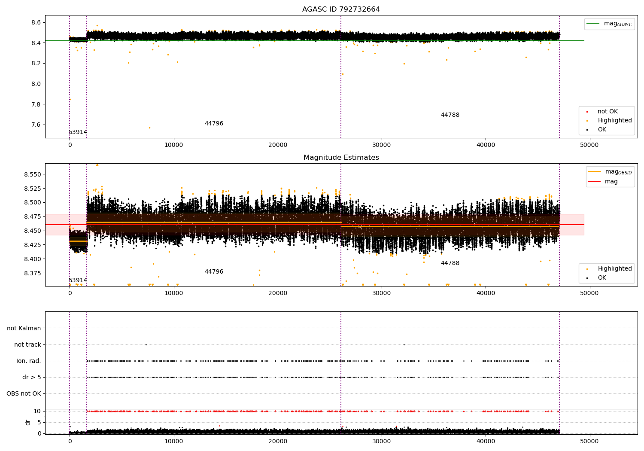Click the "44796" annotation in the top plot
This screenshot has width=644, height=451.
pos(214,124)
